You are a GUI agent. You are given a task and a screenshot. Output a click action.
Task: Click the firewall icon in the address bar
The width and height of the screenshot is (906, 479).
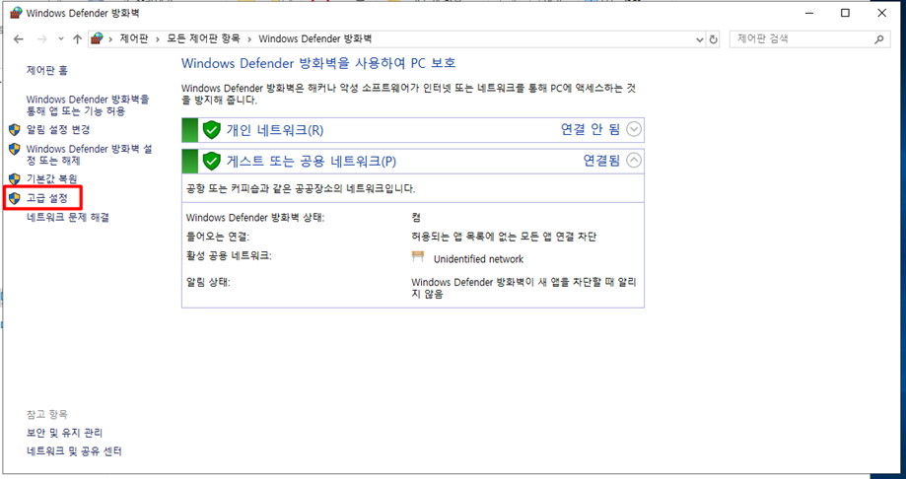(98, 39)
